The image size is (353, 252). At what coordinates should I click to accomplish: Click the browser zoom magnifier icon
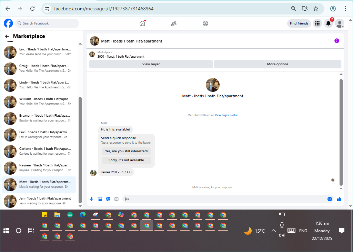[x=293, y=9]
